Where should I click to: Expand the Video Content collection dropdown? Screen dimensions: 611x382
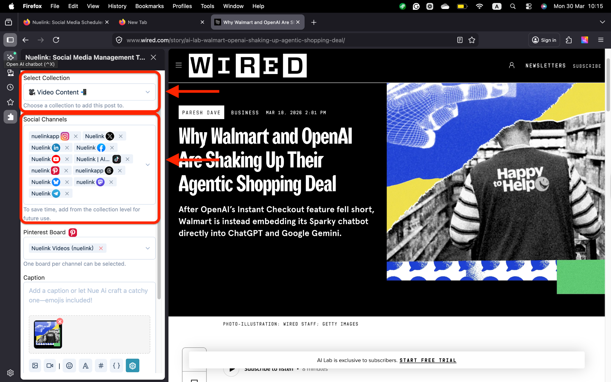coord(147,92)
